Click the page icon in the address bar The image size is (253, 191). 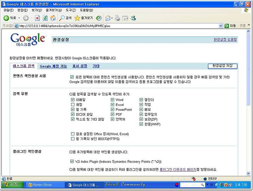click(x=16, y=26)
